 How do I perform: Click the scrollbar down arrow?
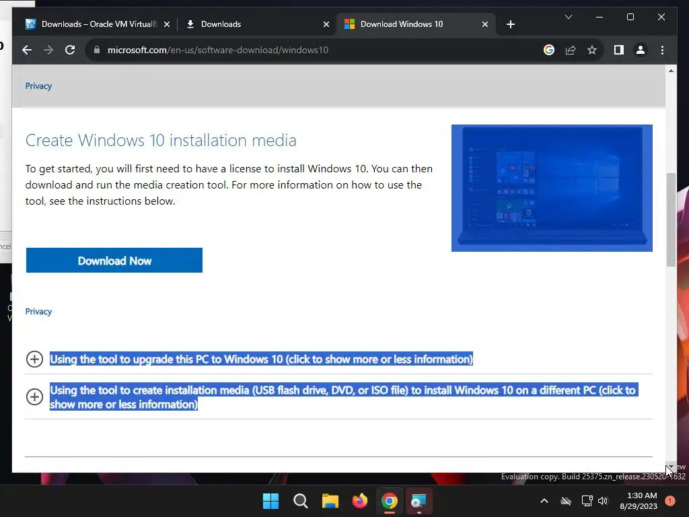[671, 467]
